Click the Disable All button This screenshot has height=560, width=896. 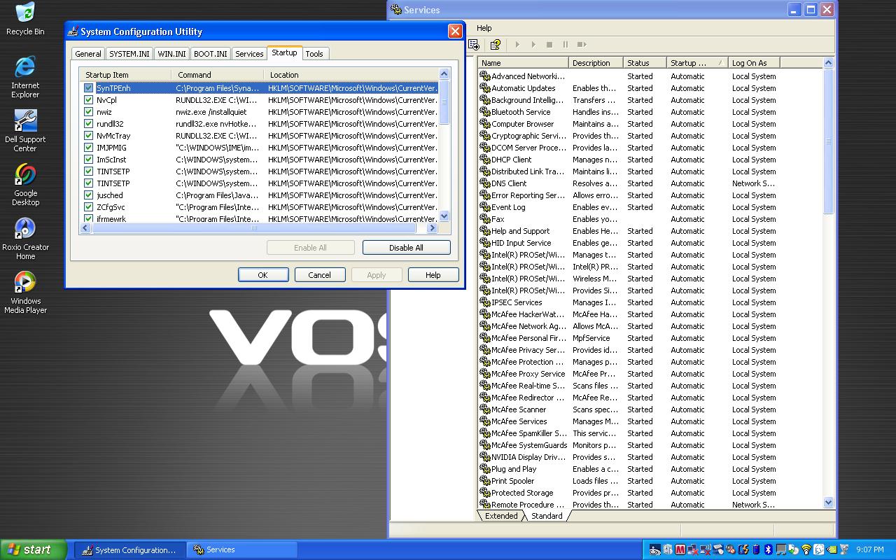point(406,248)
